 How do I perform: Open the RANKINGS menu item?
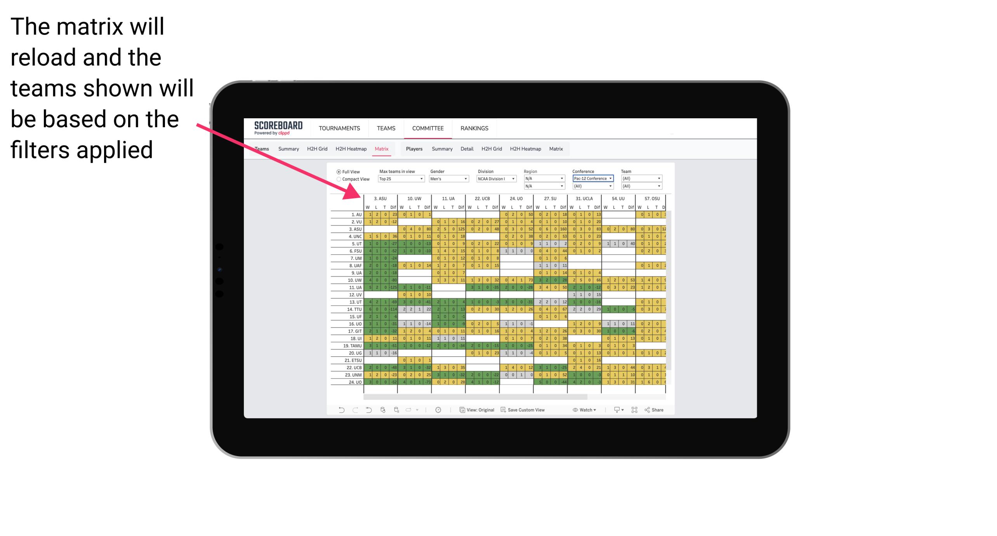474,128
